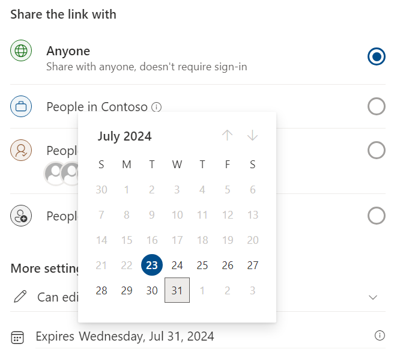
Task: Pick July 31 in the calendar
Action: 177,290
